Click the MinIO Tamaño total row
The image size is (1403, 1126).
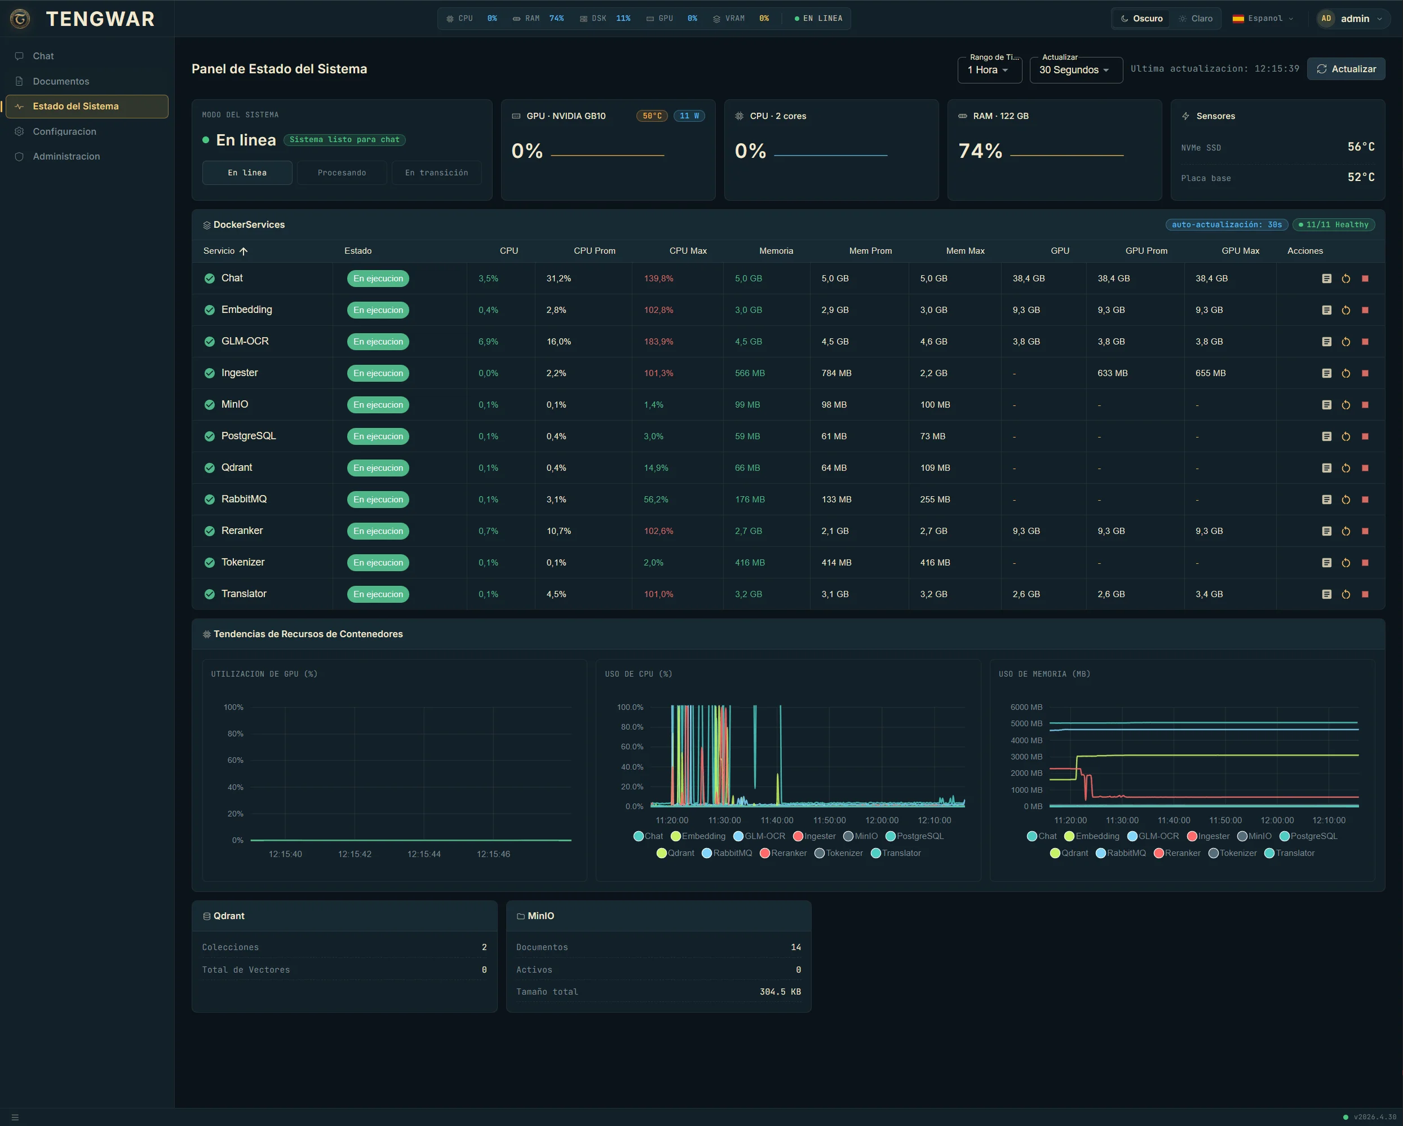pos(658,992)
